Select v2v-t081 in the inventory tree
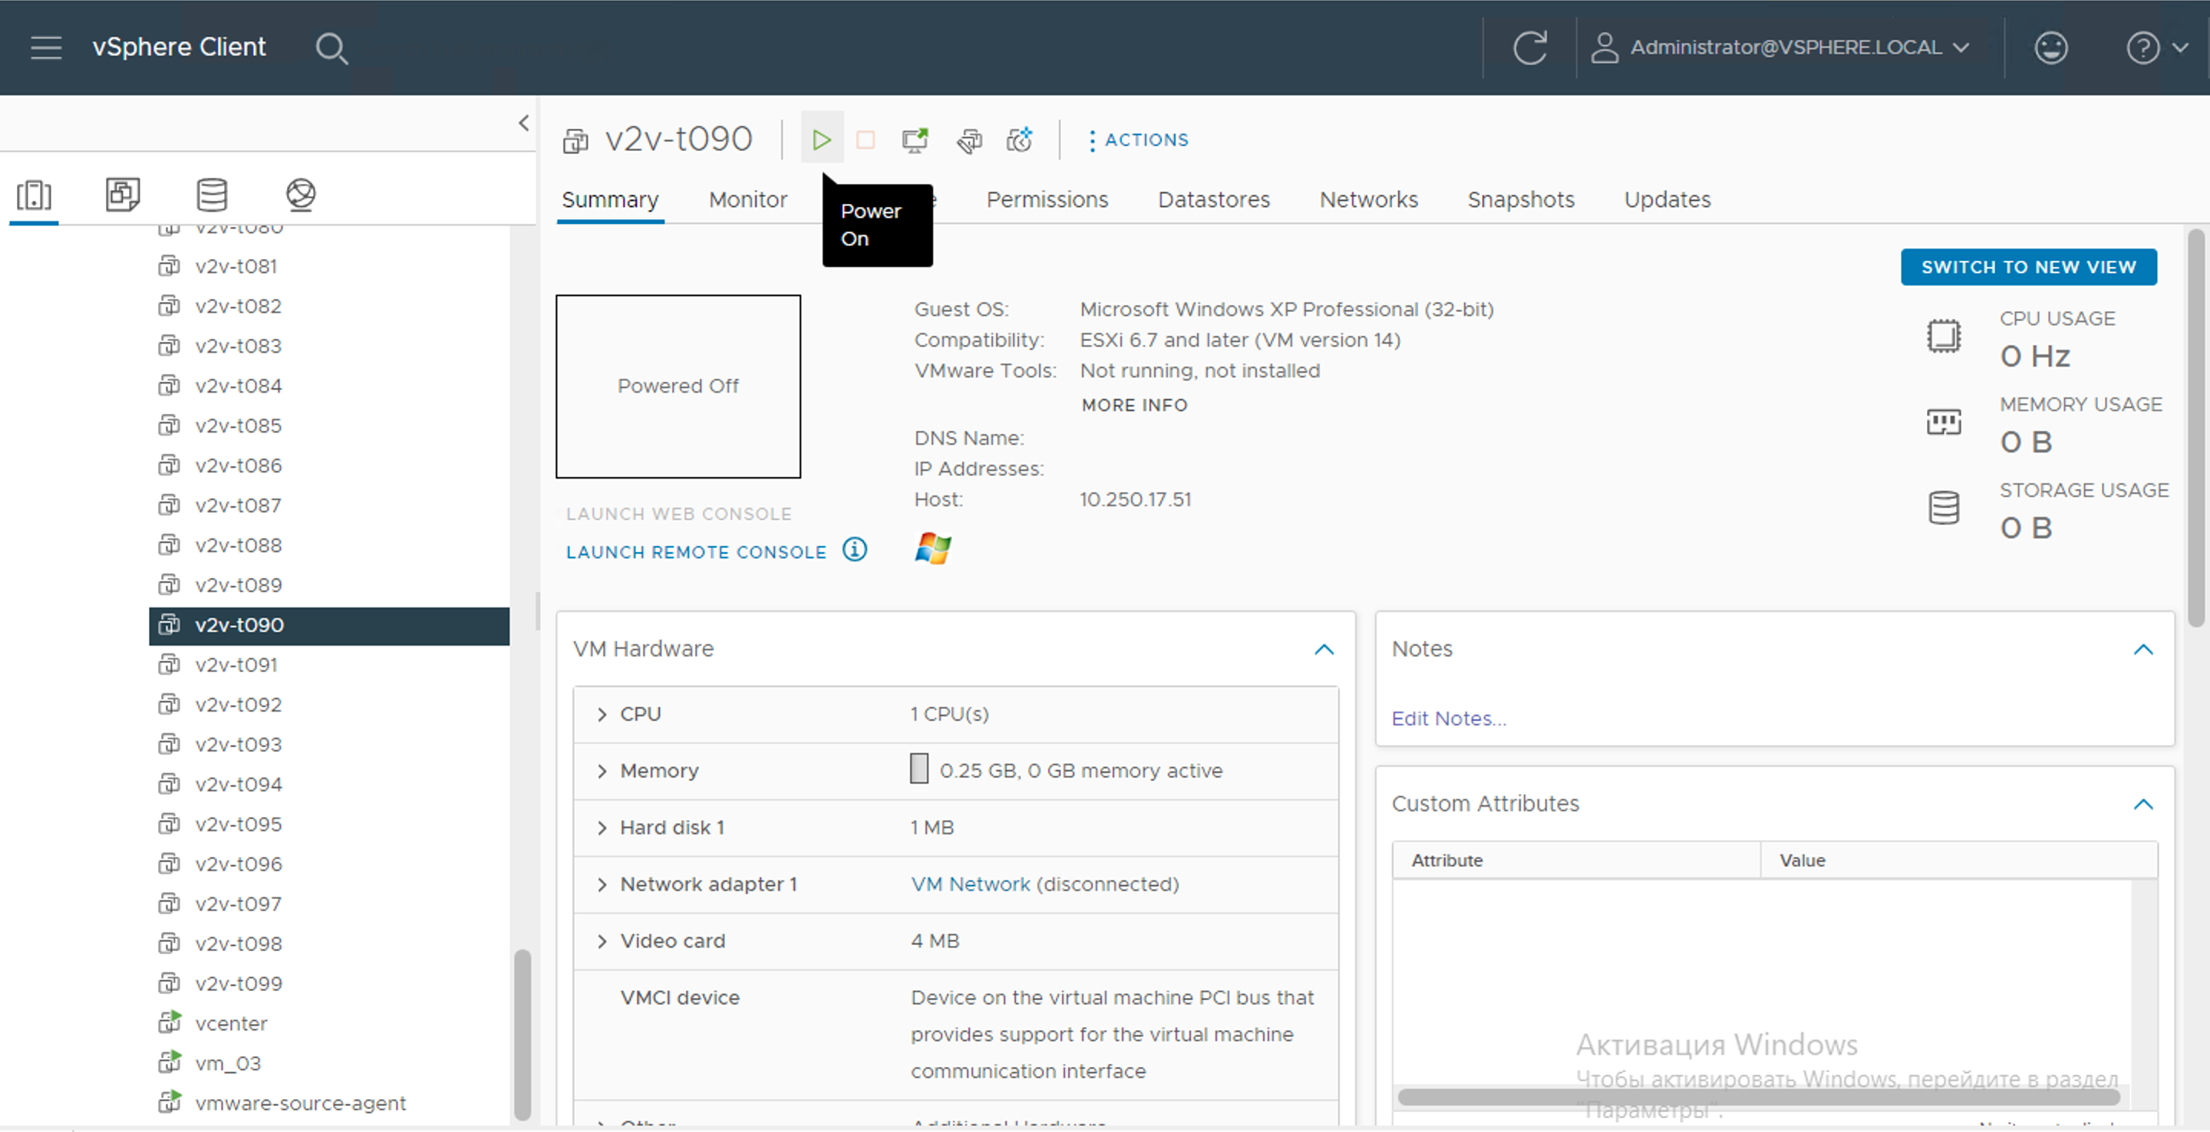Screen dimensions: 2210x1132 236,266
